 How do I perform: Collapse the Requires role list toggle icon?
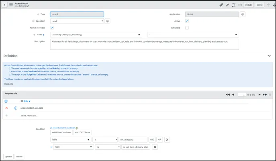pos(270,95)
